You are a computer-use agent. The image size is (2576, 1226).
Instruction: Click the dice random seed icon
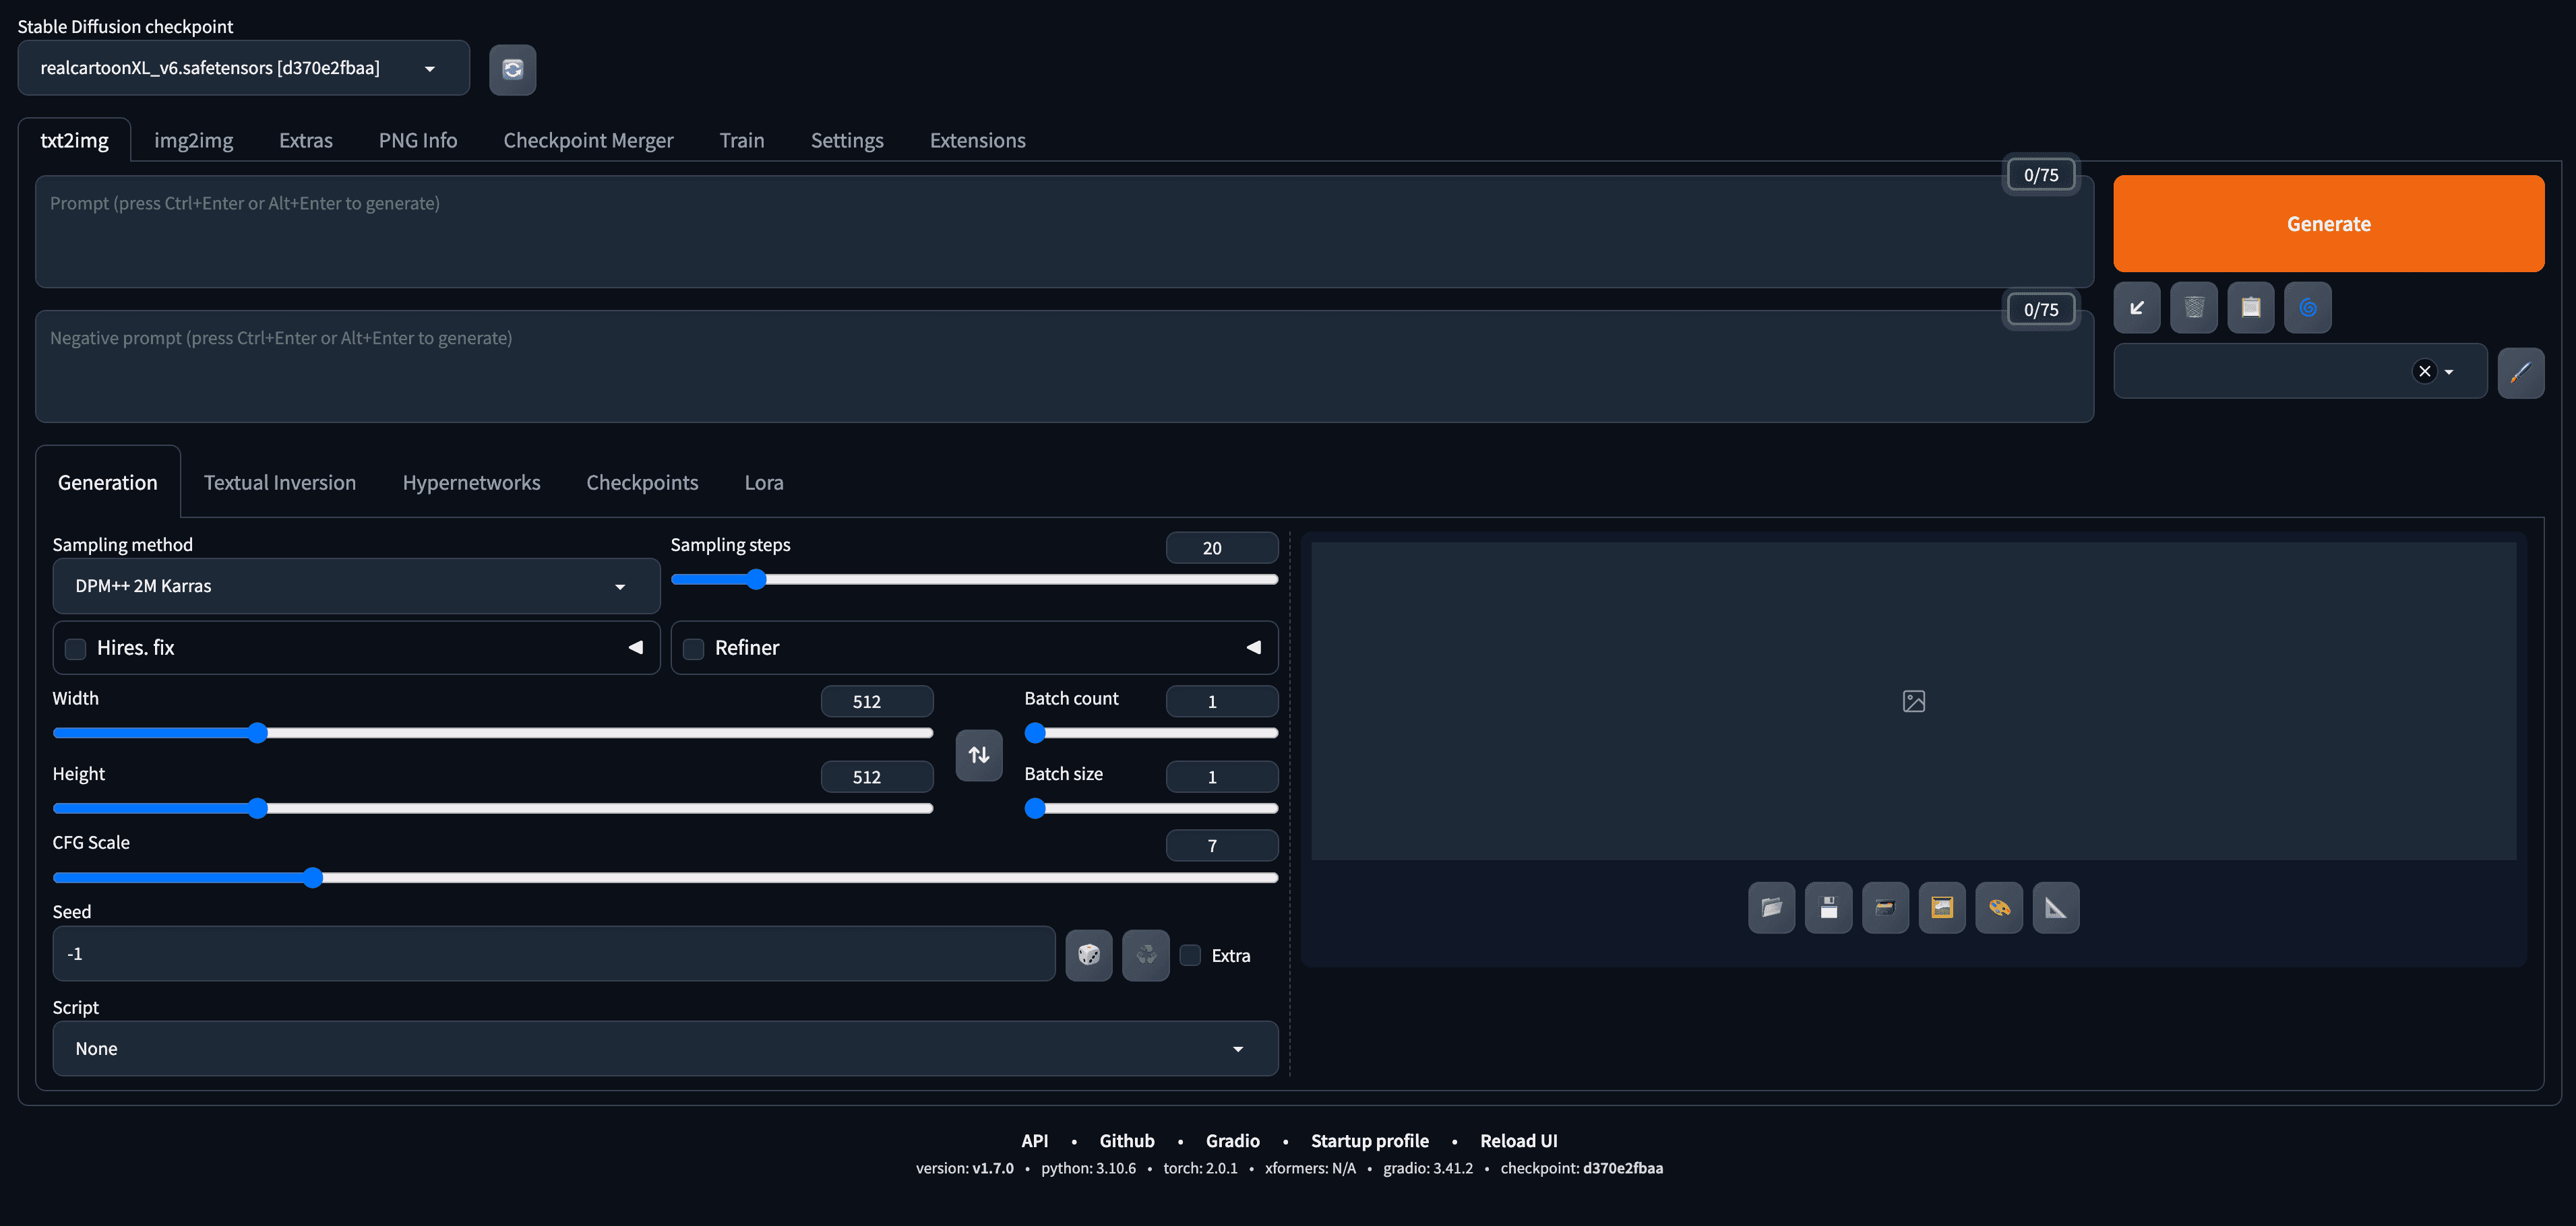pyautogui.click(x=1088, y=955)
